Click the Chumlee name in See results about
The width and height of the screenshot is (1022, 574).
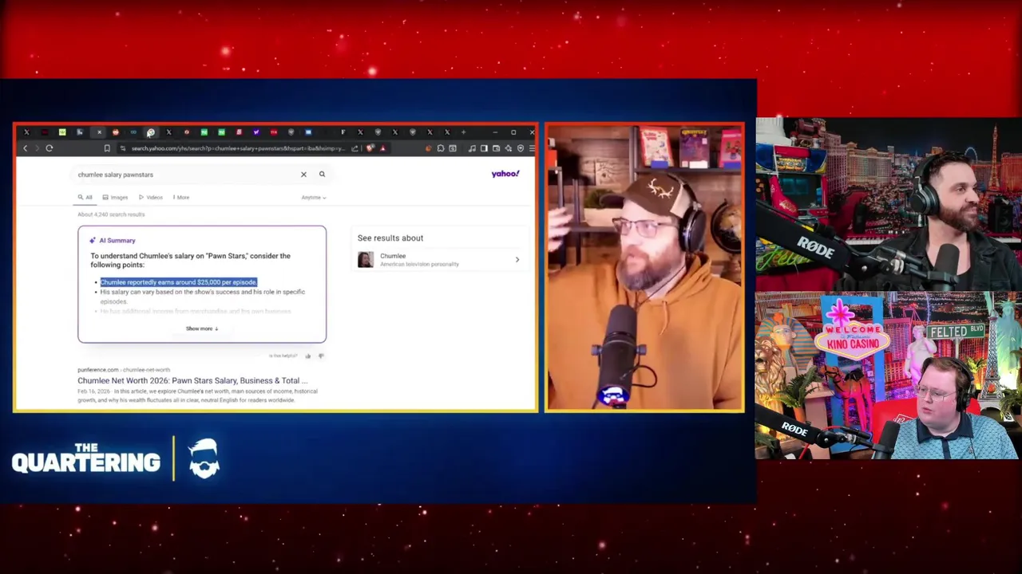393,256
